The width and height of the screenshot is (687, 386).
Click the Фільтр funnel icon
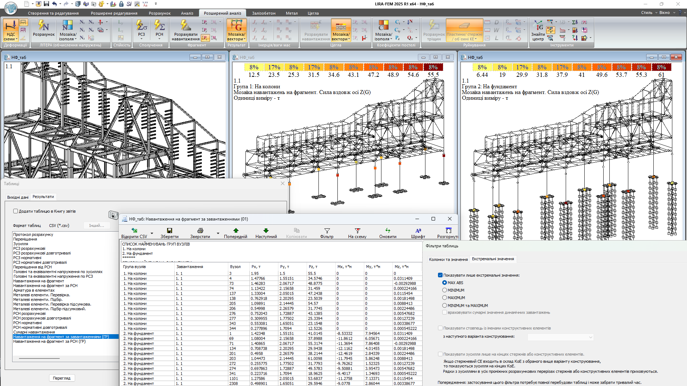click(327, 233)
